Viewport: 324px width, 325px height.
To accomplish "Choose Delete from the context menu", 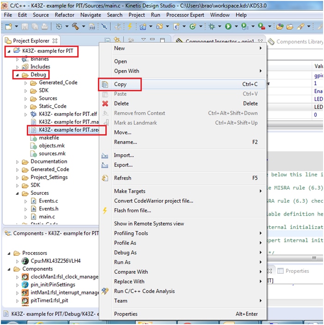I will (x=183, y=103).
